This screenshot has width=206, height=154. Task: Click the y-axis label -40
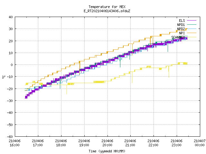(x=10, y=113)
